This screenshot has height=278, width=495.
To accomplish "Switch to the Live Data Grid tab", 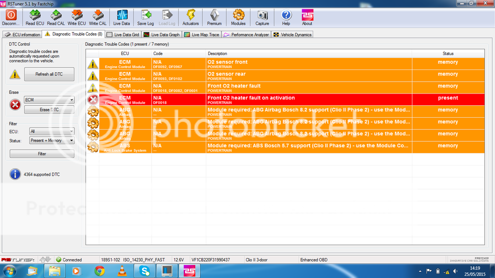I will (123, 35).
